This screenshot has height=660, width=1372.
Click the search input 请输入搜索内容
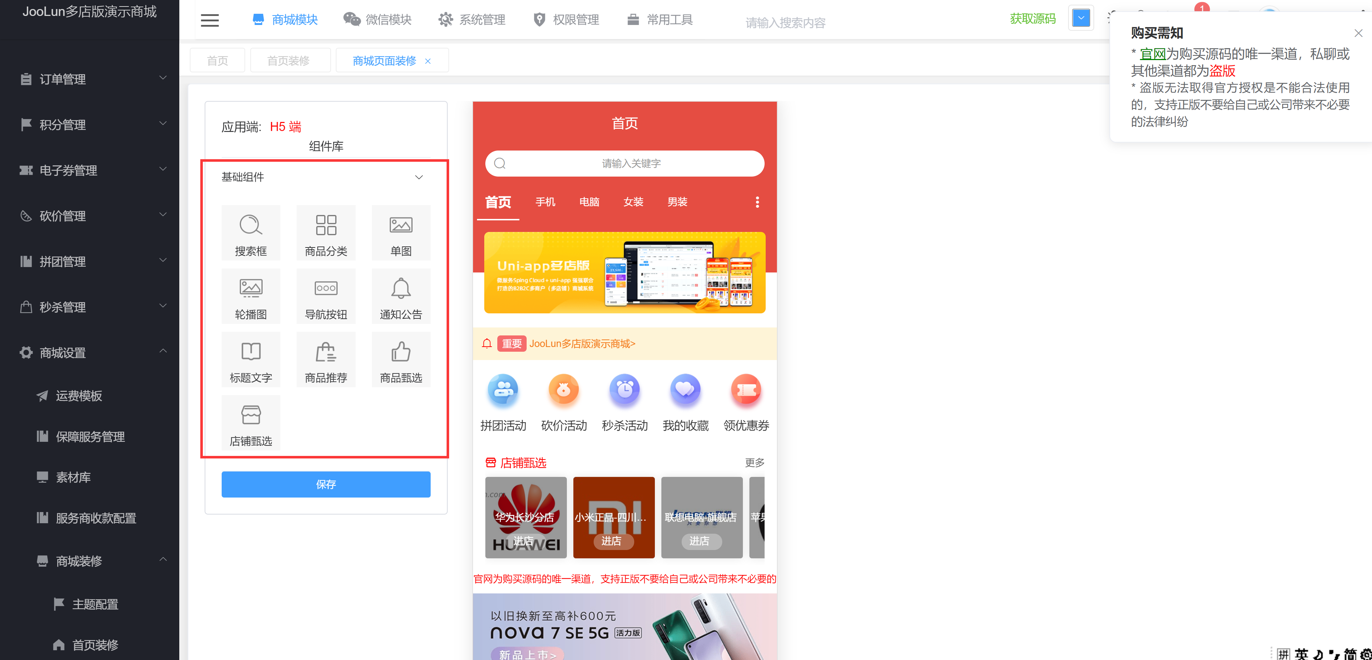785,22
